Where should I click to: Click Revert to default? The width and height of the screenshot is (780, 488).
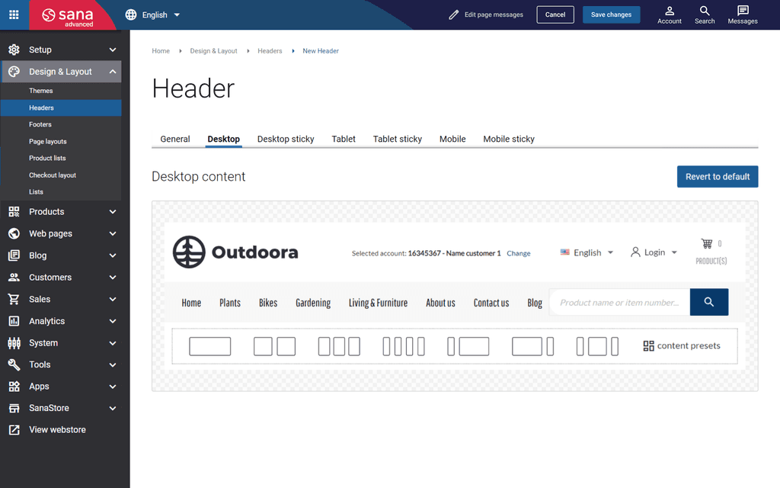(x=718, y=177)
